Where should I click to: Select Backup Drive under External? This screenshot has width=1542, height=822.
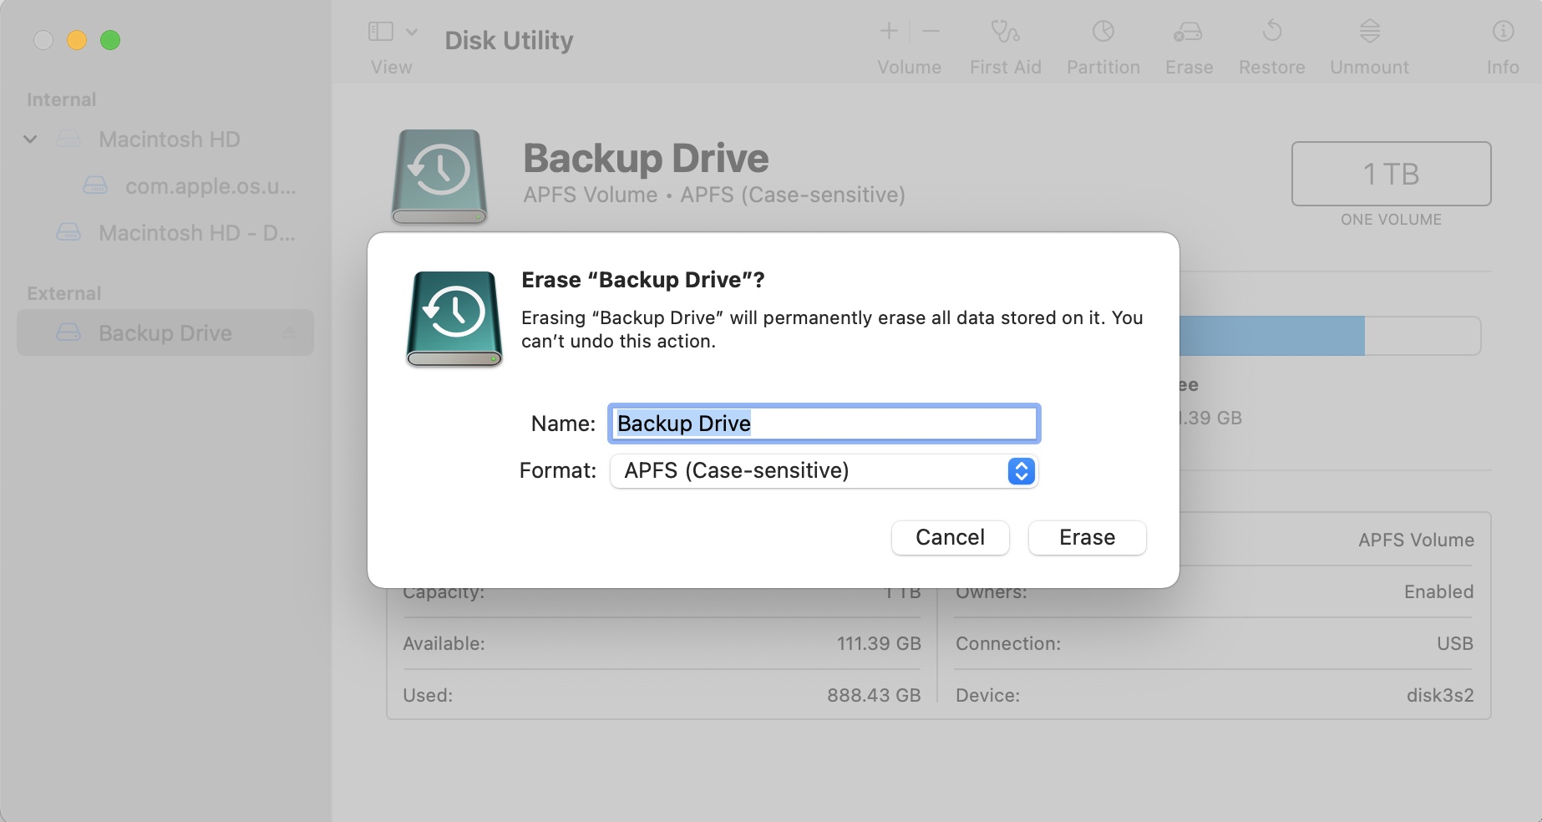point(165,332)
